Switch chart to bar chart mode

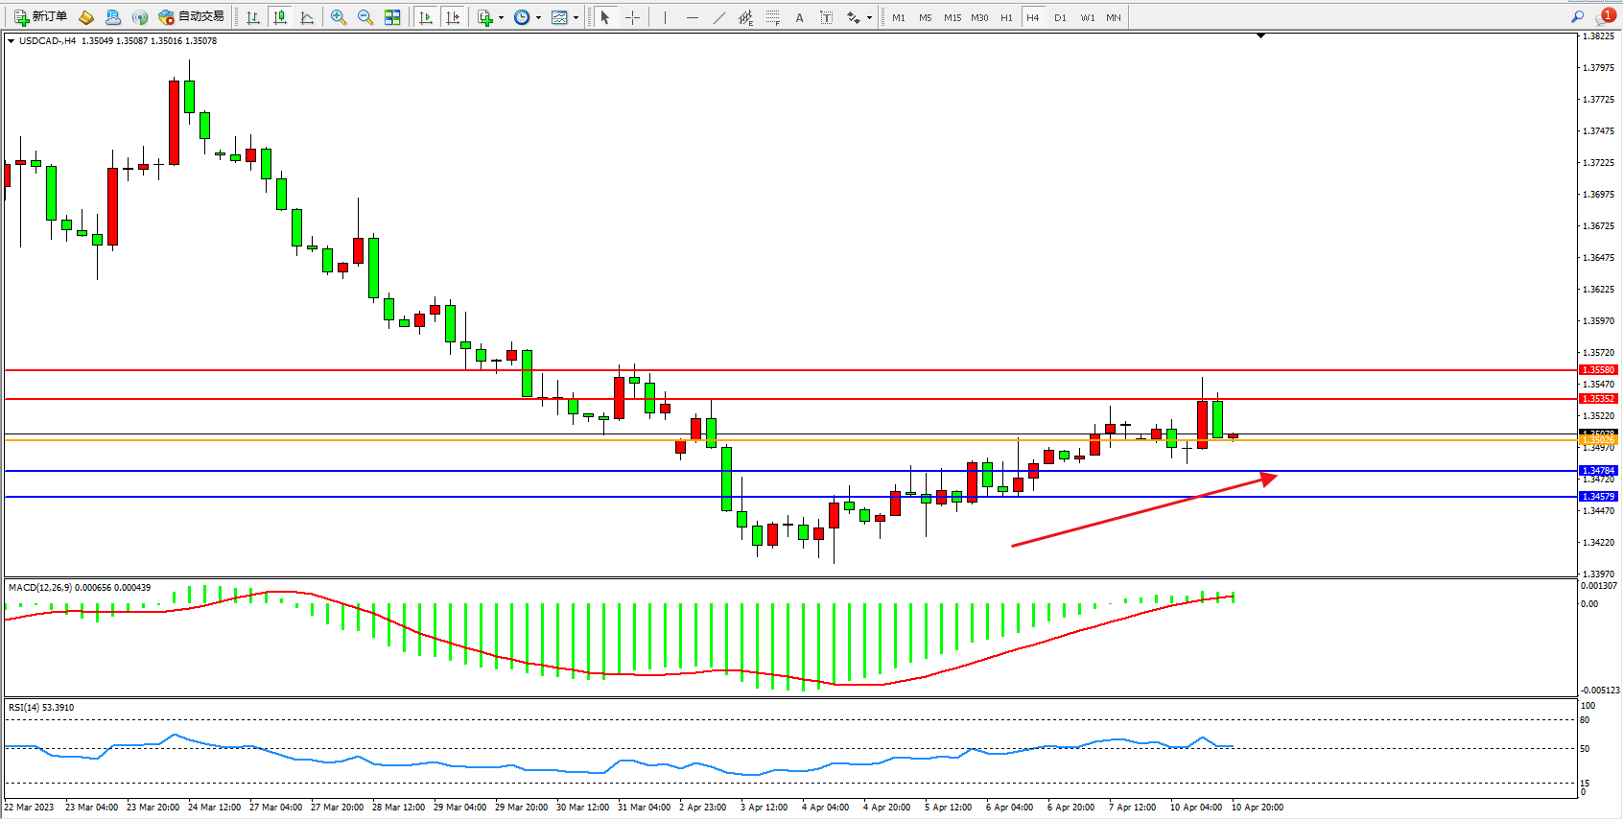pos(253,17)
